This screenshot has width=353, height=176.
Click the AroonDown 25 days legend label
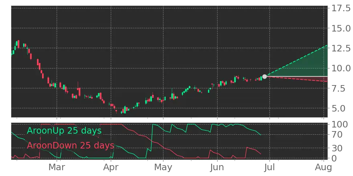tap(70, 146)
